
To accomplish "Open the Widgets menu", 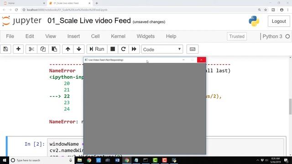I will pyautogui.click(x=146, y=36).
